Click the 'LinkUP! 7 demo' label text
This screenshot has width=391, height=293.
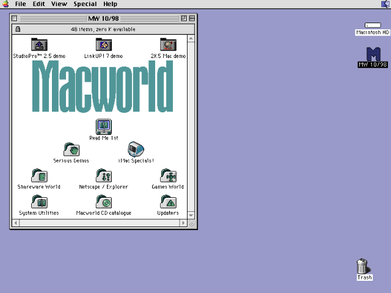[x=103, y=56]
